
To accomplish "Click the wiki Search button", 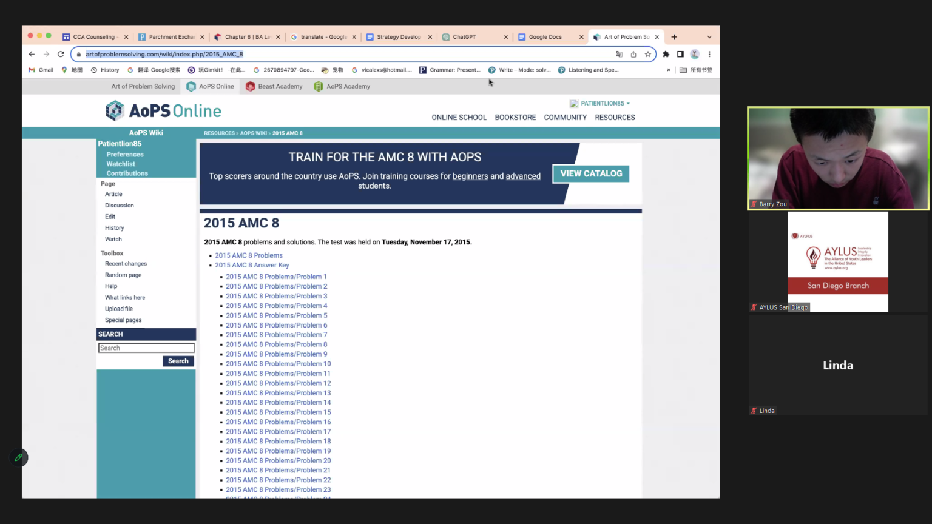I will [178, 361].
